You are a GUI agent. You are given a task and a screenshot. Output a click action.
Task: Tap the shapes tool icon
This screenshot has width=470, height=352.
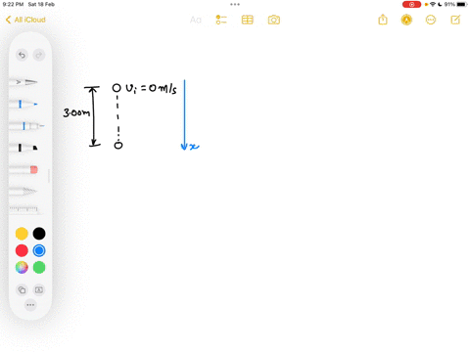tap(22, 289)
